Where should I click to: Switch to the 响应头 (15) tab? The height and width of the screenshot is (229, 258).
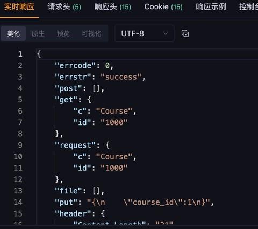[x=113, y=7]
